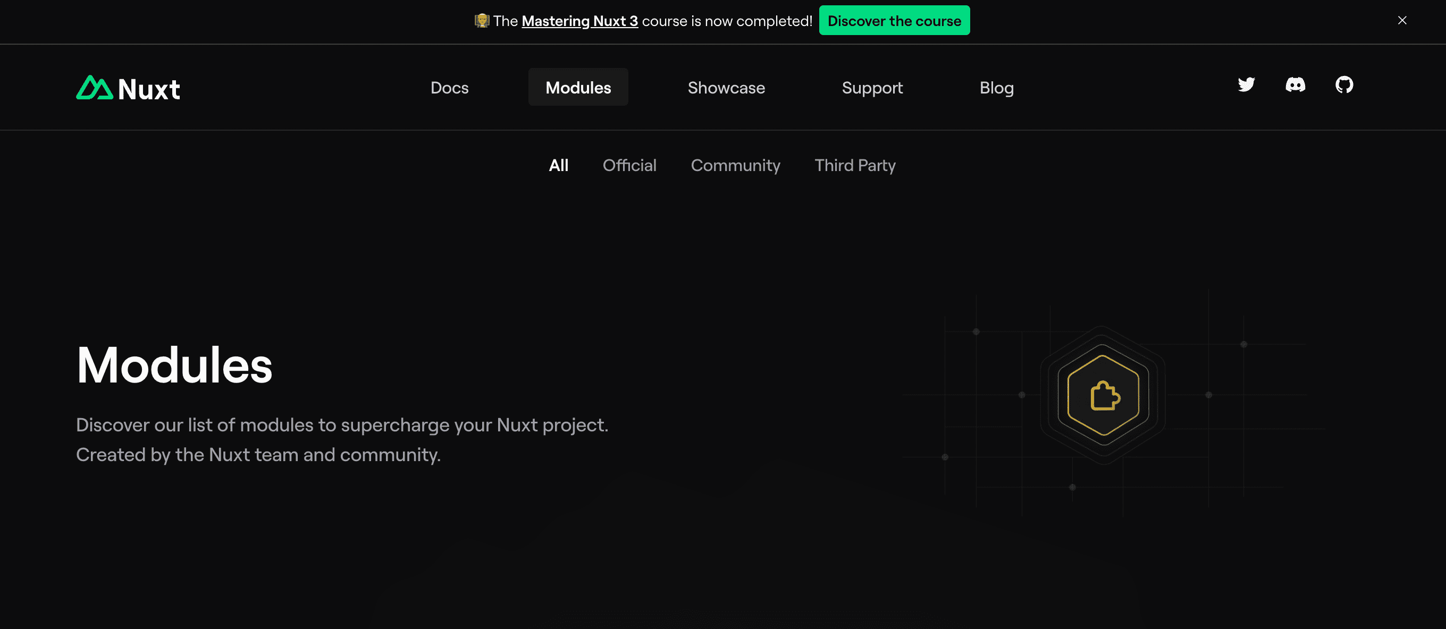Click the yellow puzzle-piece module icon
This screenshot has width=1446, height=629.
[x=1104, y=396]
